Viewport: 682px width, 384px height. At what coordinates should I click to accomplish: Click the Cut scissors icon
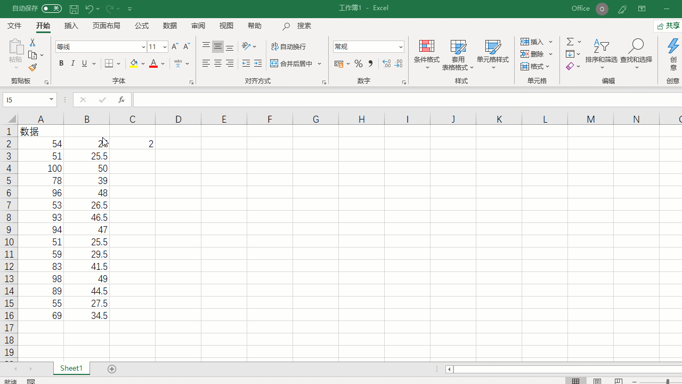(33, 42)
